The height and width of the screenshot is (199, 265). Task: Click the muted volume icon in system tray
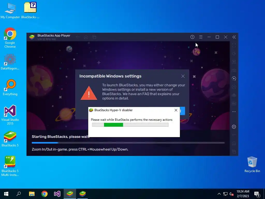[231, 194]
